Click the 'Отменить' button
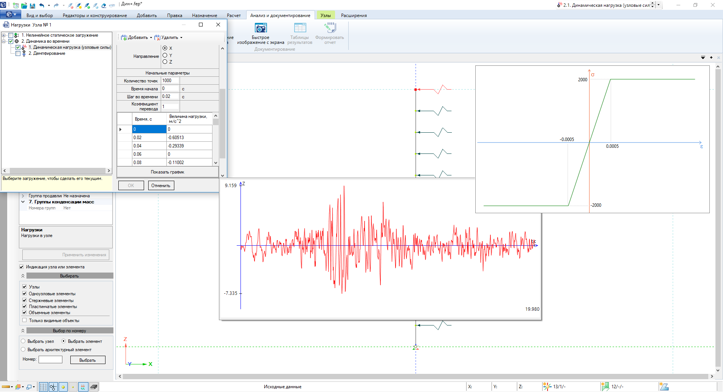The height and width of the screenshot is (392, 723). (161, 186)
